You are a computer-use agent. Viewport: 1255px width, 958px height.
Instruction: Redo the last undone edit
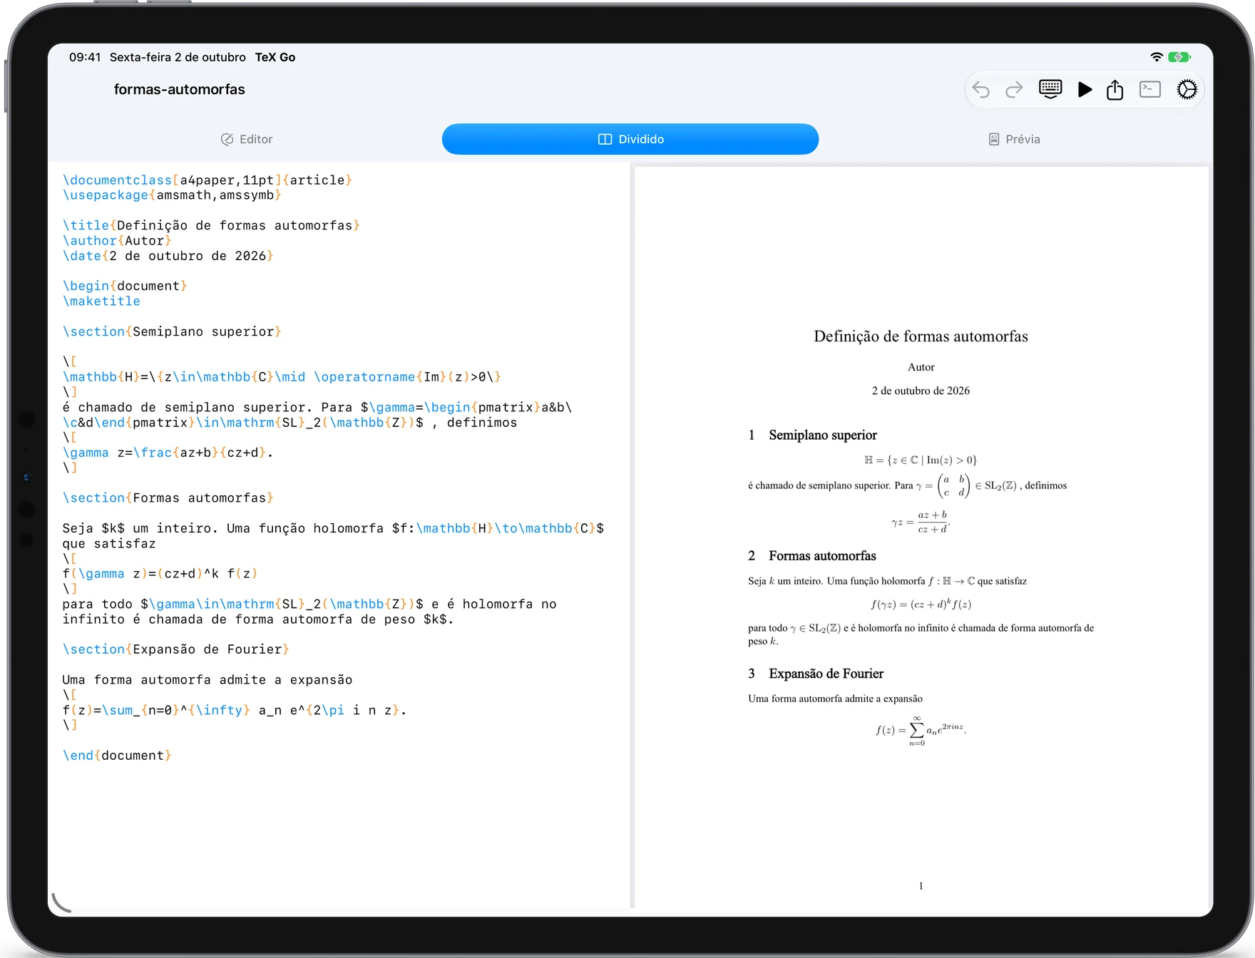point(1014,90)
